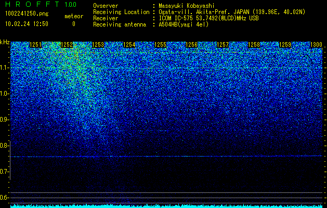Image resolution: width=327 pixels, height=208 pixels.
Task: Click the date 10.02.24 12:50
Action: [27, 24]
